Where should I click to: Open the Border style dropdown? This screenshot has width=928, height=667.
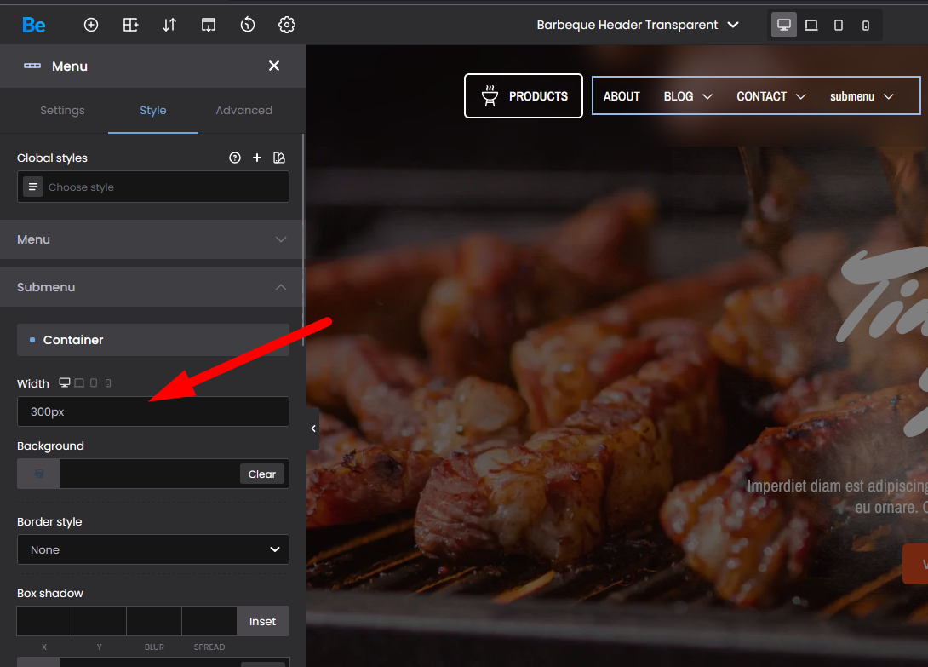pos(153,549)
